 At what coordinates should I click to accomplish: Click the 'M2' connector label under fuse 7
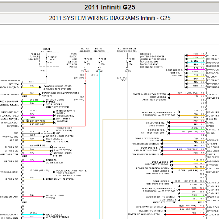coord(102,72)
